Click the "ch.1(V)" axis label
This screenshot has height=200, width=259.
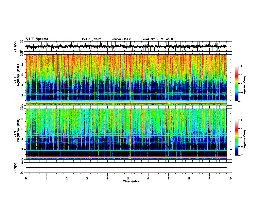tap(16, 46)
